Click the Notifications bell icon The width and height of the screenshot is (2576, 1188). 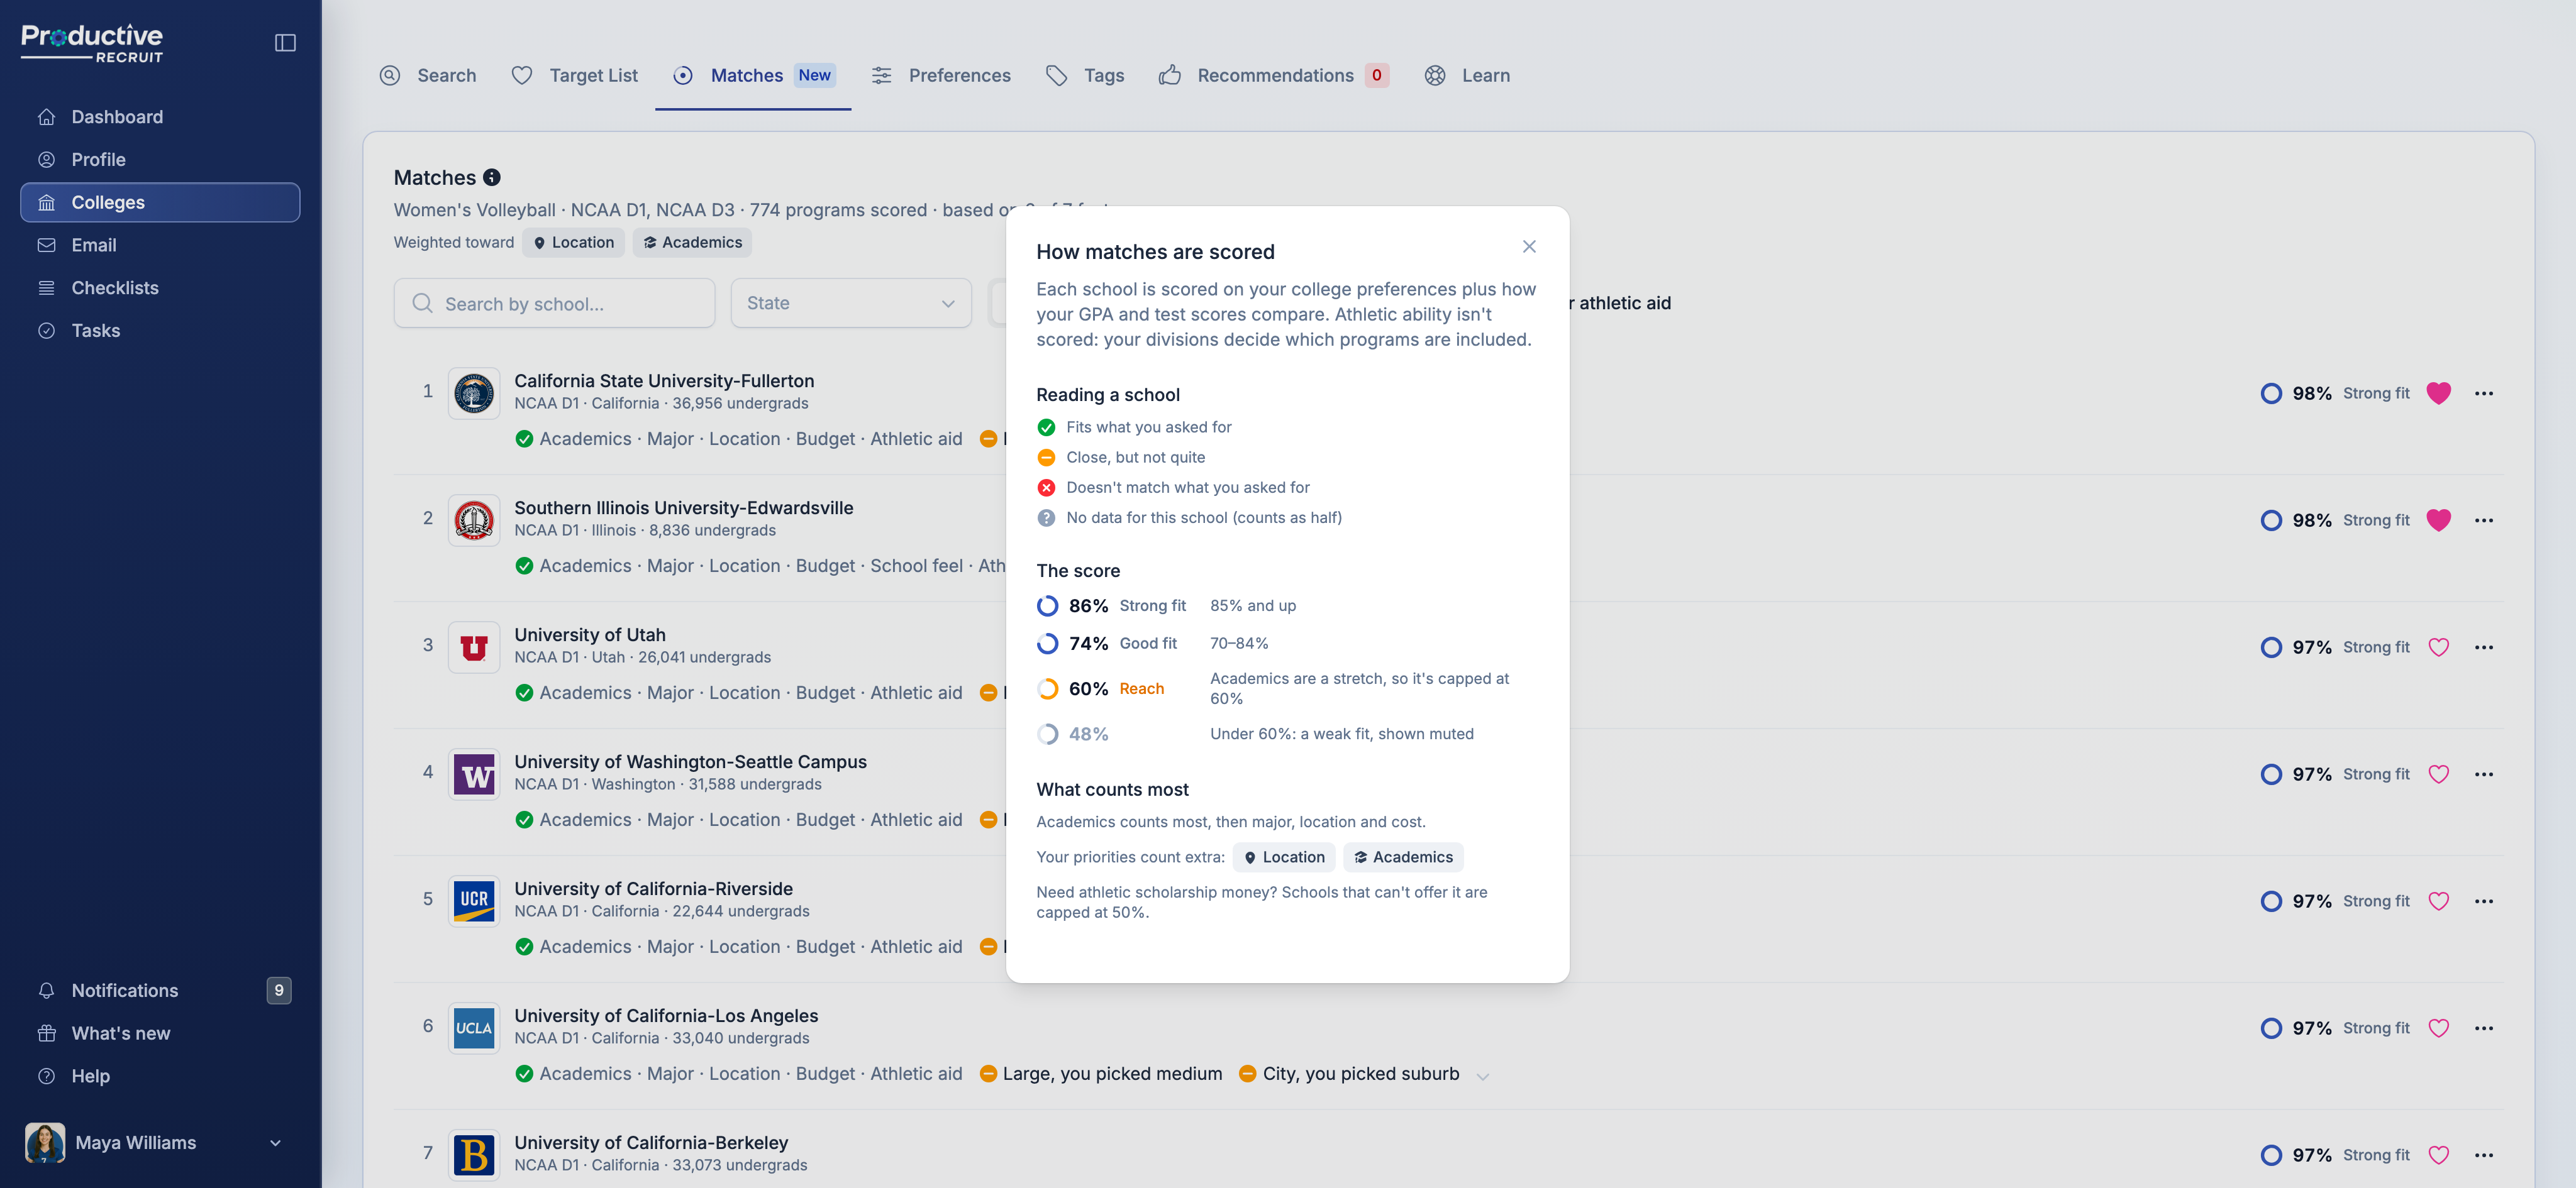pyautogui.click(x=46, y=990)
